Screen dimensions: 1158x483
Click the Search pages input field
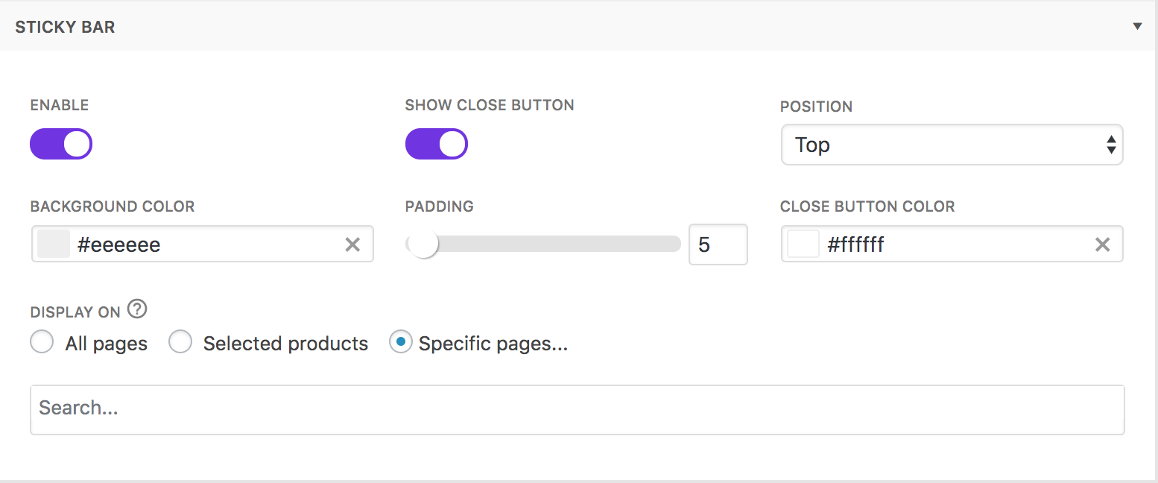pos(577,409)
